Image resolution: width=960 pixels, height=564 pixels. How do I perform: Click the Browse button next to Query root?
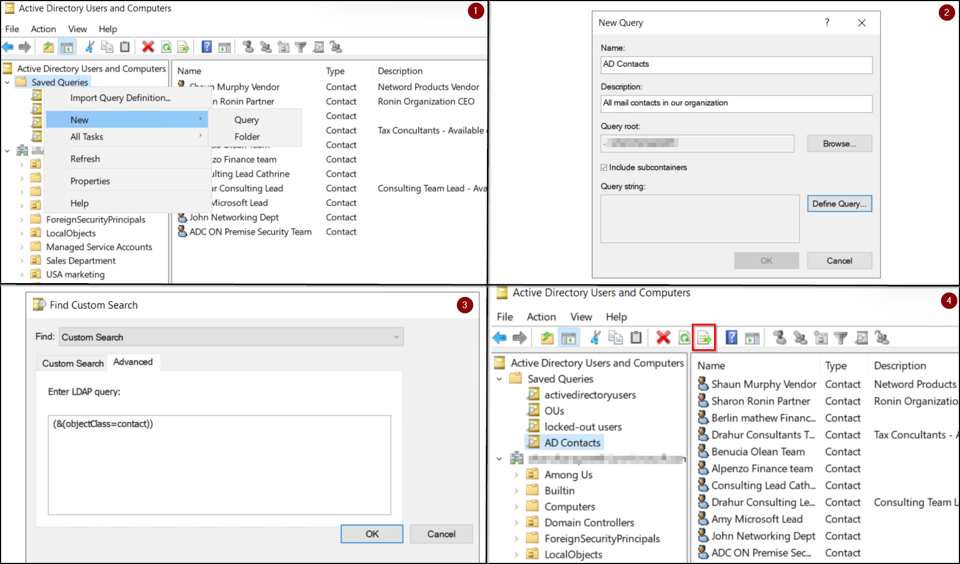click(x=839, y=143)
